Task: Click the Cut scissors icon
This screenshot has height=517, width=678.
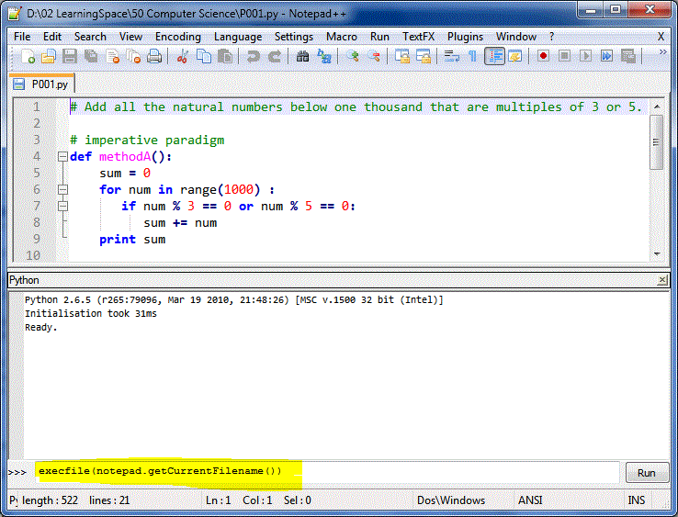Action: point(183,57)
